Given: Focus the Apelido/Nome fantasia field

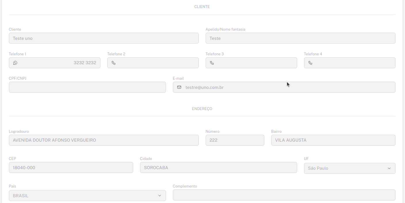Looking at the screenshot, I should pyautogui.click(x=300, y=38).
